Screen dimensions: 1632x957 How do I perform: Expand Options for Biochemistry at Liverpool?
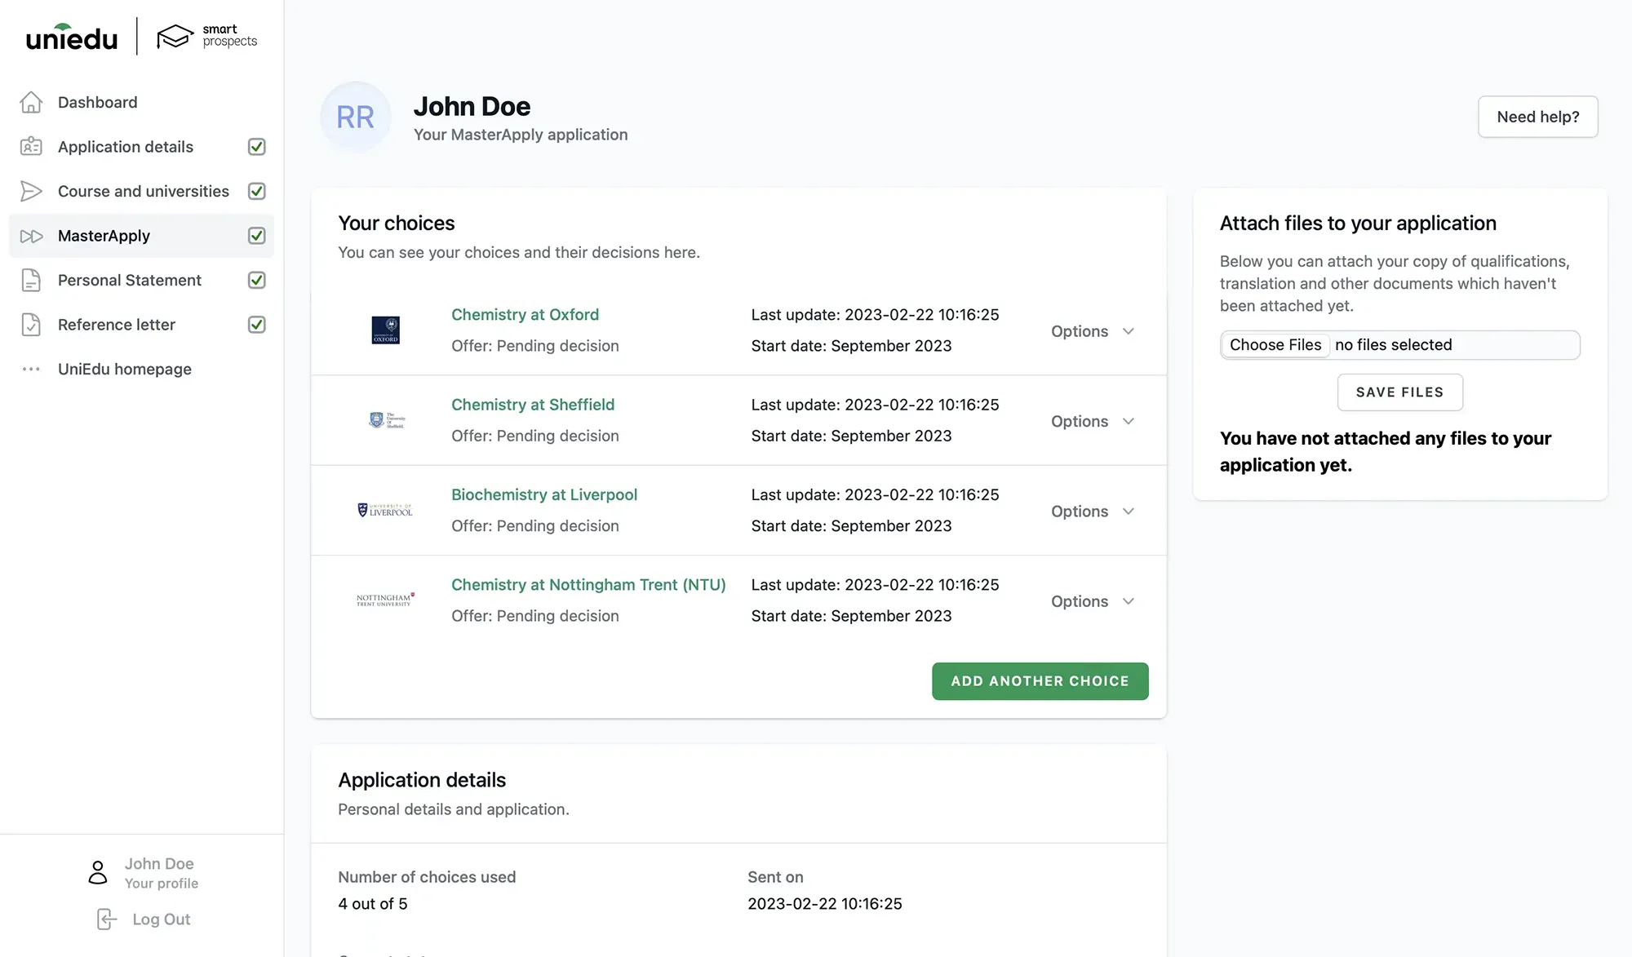pyautogui.click(x=1093, y=512)
